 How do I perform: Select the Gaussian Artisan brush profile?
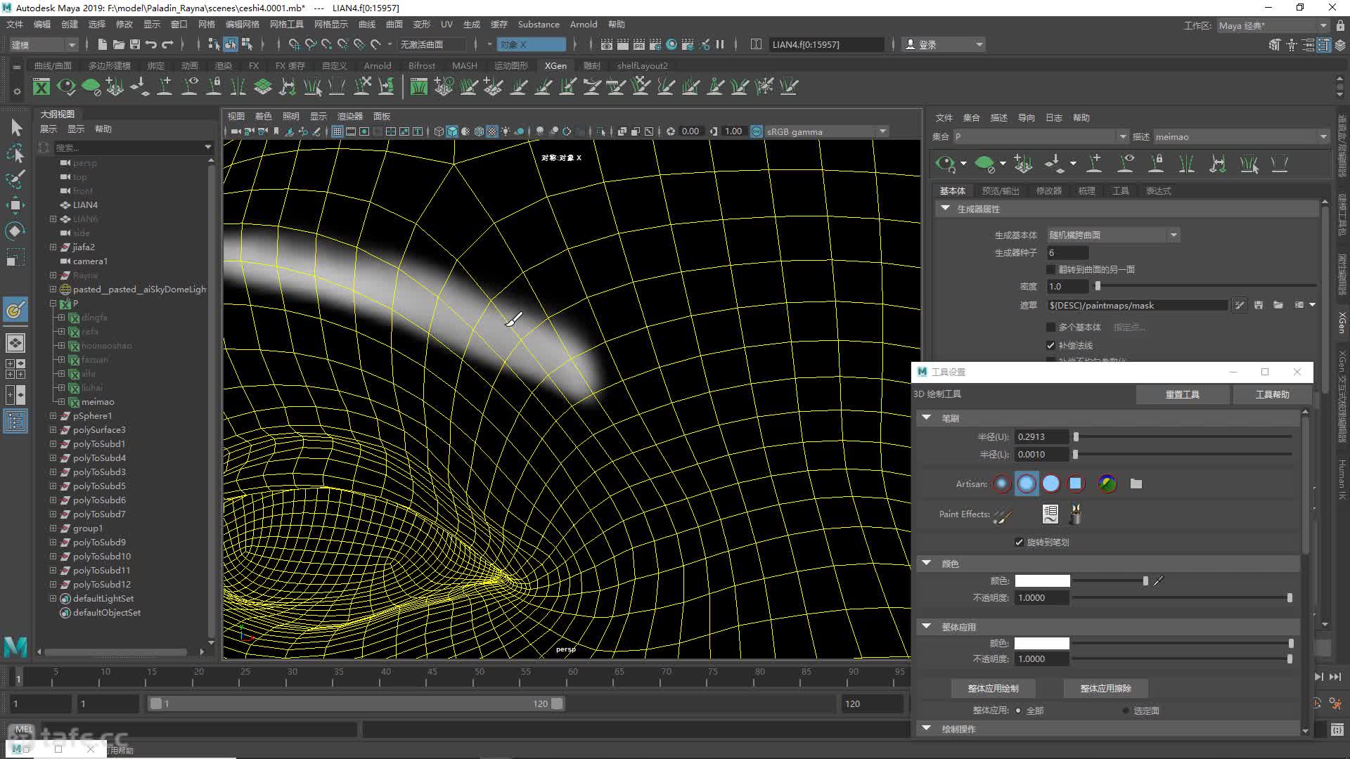[x=1002, y=484]
